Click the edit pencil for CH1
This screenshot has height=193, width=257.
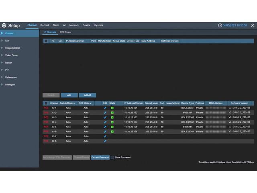click(105, 108)
